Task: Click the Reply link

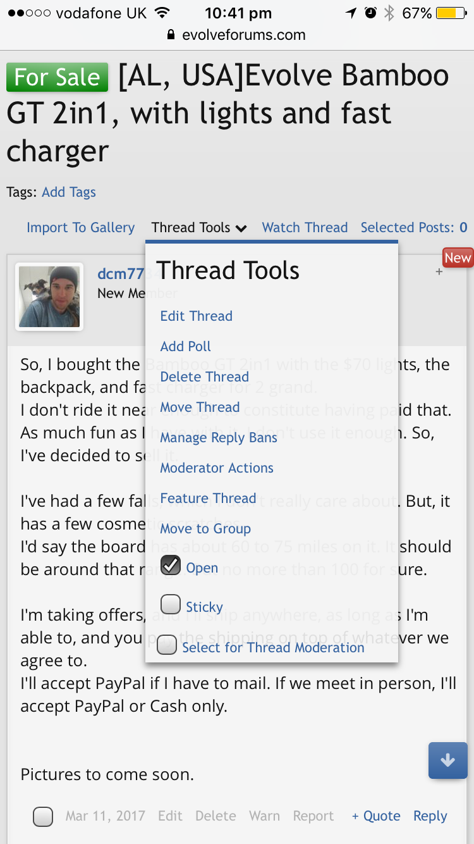Action: [430, 816]
